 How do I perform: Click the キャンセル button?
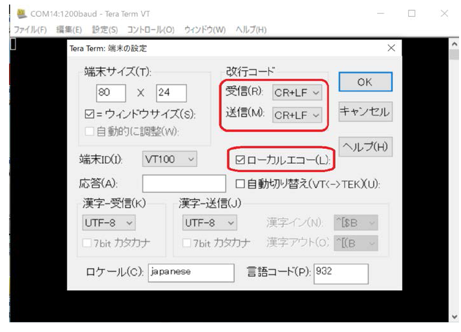(x=366, y=112)
